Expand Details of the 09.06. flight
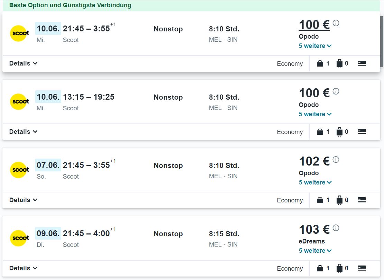The image size is (384, 280). click(x=23, y=268)
